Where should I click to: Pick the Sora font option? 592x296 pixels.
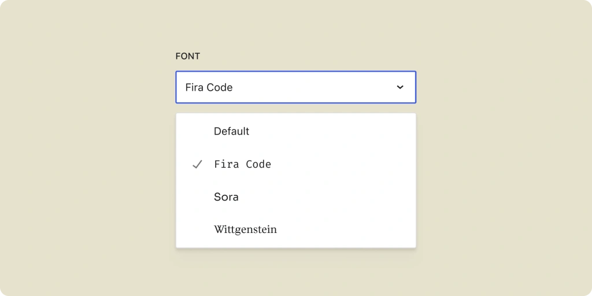[226, 197]
